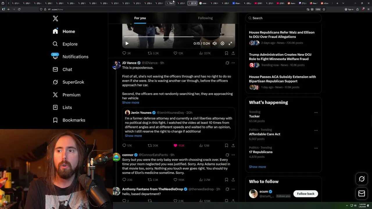
Task: Repost JD Vance's post with 20K reposts
Action: [x=153, y=145]
